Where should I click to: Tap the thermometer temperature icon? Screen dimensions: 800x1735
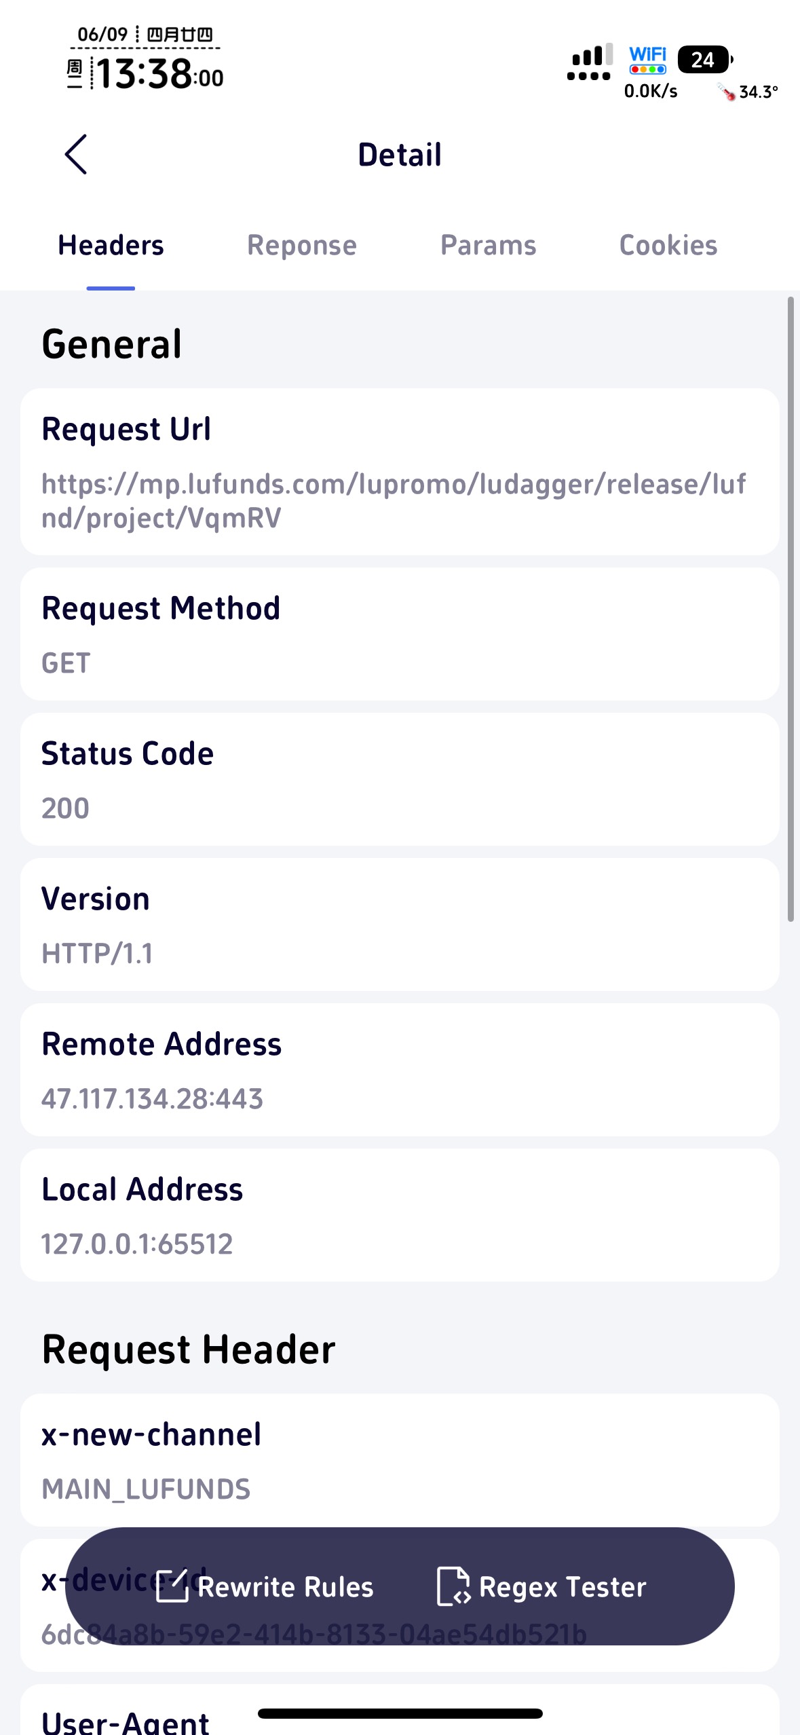727,92
